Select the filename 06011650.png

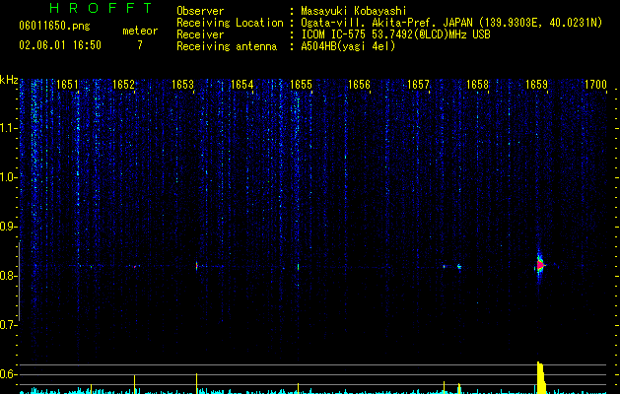click(54, 27)
